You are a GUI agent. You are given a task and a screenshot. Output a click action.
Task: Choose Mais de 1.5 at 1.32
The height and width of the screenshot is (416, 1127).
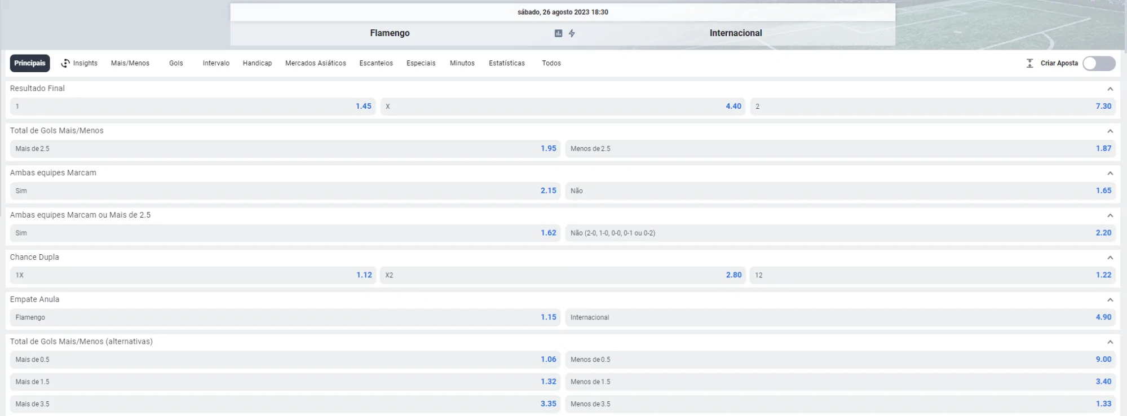click(x=285, y=382)
